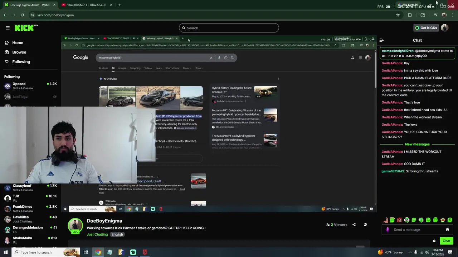Open the browser extensions puzzle icon
The image size is (458, 257).
click(x=410, y=15)
